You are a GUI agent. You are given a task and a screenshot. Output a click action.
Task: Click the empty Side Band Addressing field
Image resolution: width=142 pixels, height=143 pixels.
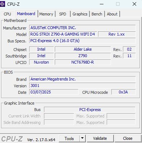click(x=59, y=123)
